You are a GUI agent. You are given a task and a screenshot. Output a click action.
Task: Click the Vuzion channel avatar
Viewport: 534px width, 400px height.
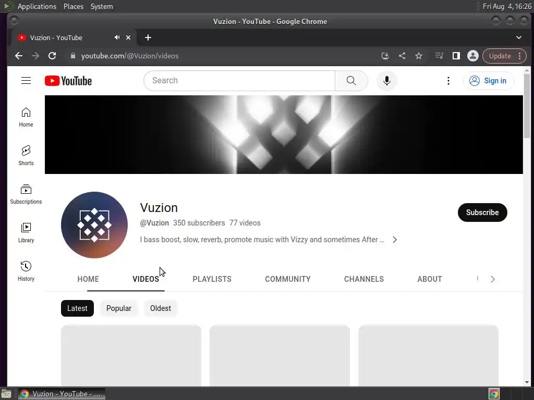pos(94,225)
